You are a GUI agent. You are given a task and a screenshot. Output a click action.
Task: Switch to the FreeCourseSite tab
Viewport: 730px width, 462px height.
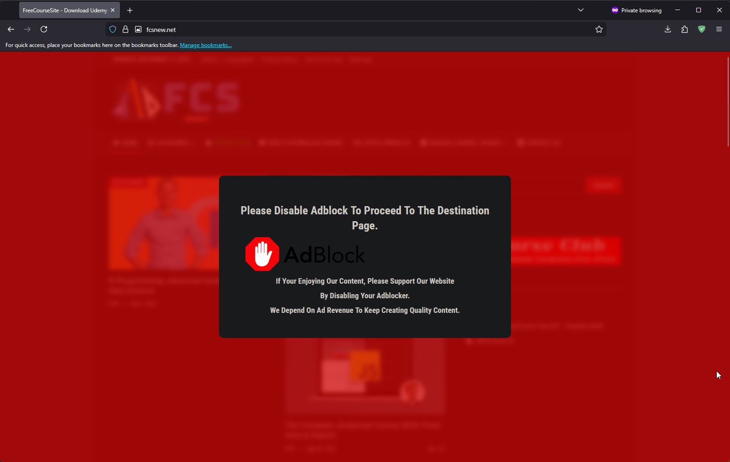pos(64,10)
